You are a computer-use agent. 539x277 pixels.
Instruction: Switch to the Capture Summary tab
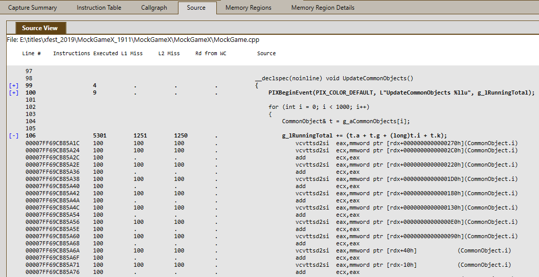(x=32, y=8)
